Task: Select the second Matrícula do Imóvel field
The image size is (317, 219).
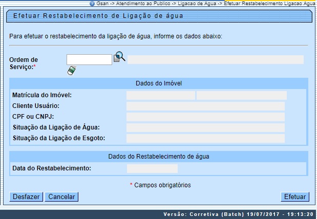Action: (241, 95)
